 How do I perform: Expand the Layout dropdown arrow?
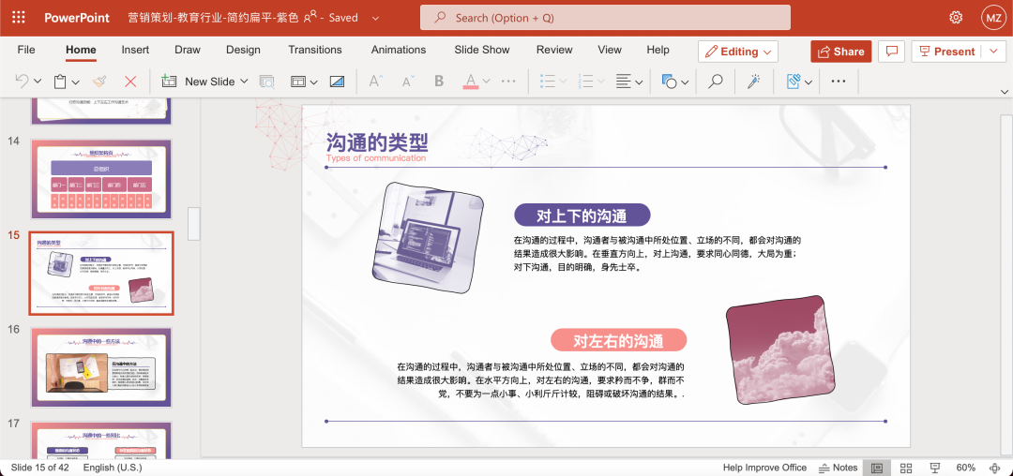pos(313,82)
